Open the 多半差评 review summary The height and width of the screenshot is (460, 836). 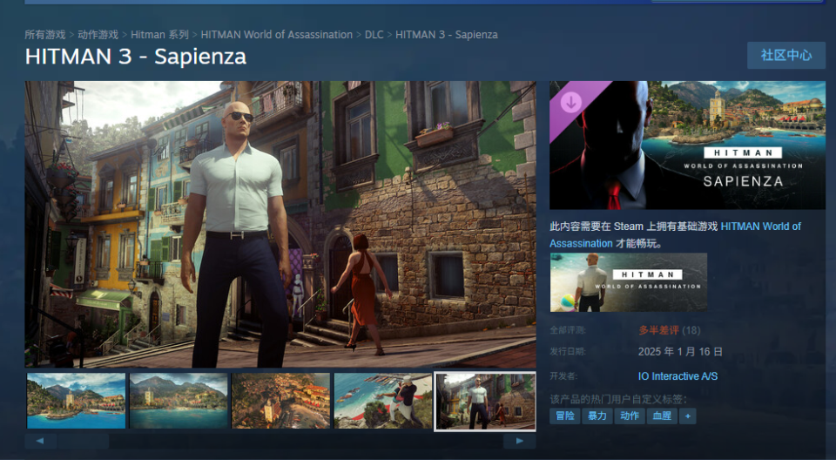[x=658, y=330]
